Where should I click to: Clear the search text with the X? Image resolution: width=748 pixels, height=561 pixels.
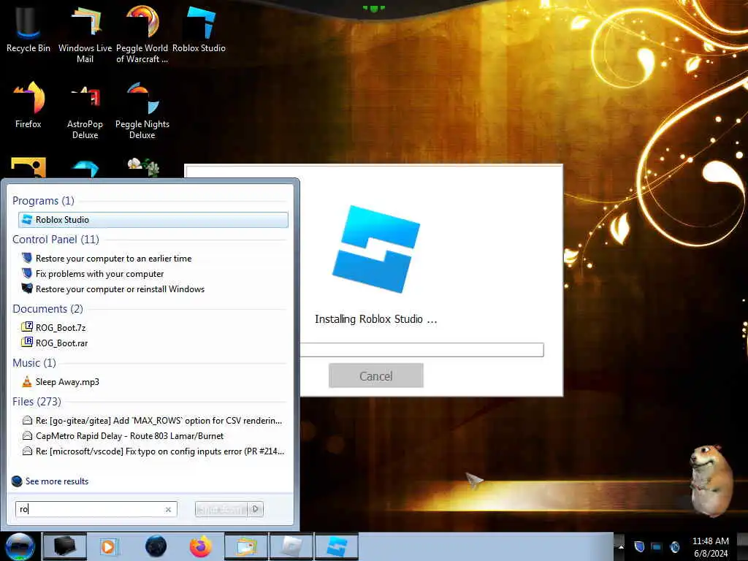(x=168, y=509)
